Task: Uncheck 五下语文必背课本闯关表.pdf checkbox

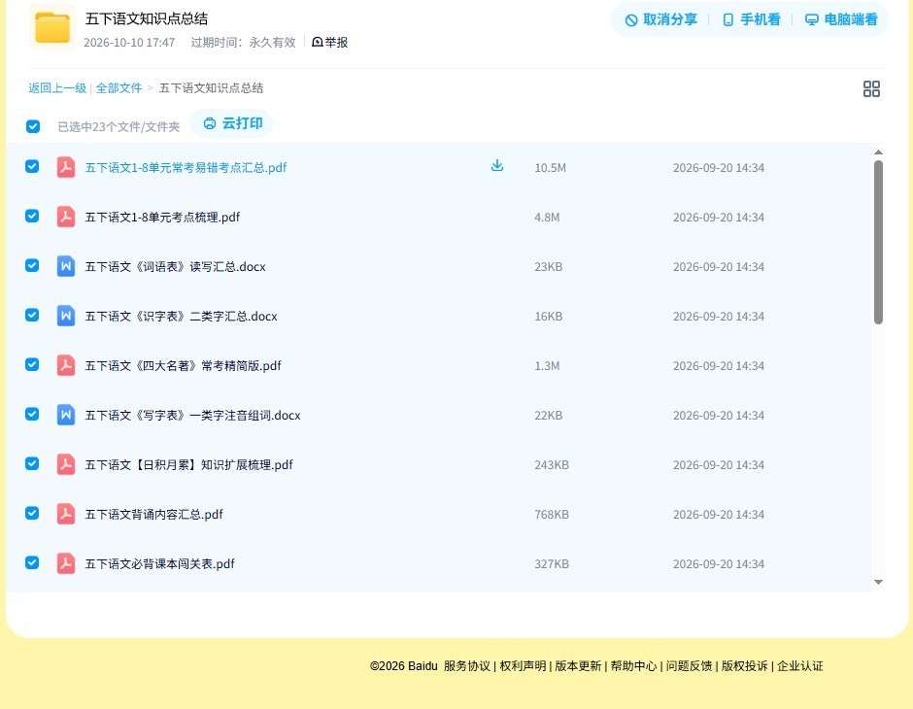Action: click(x=32, y=562)
